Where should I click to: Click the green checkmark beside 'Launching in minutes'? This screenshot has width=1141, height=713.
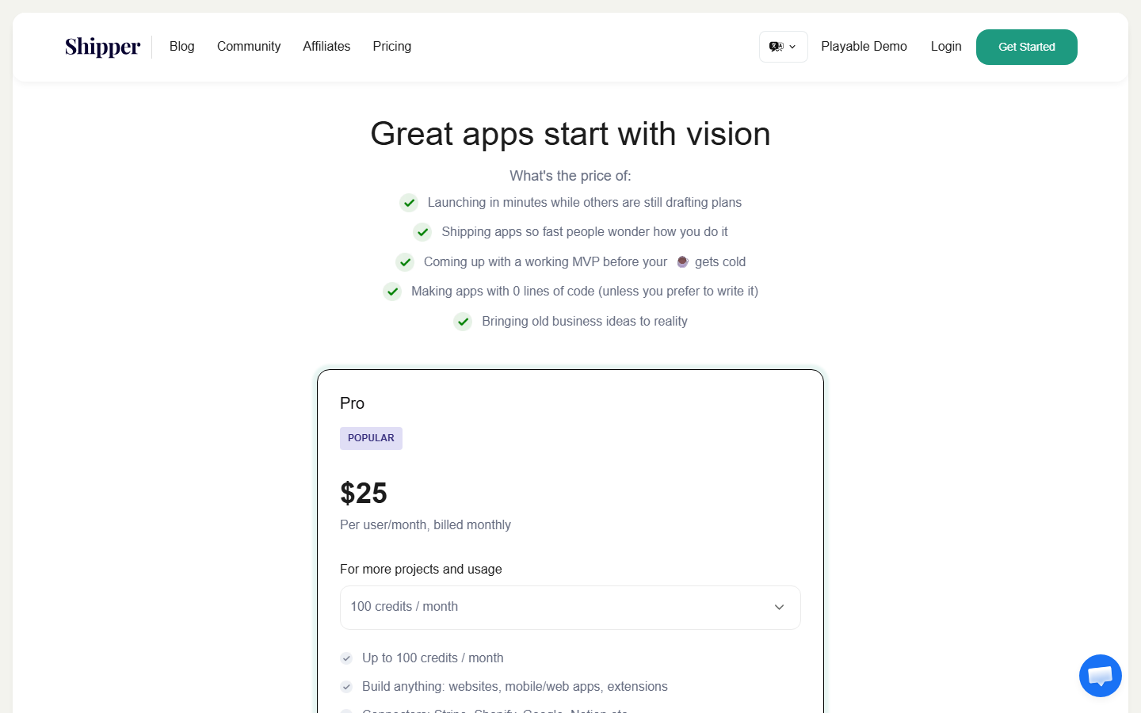(x=409, y=202)
